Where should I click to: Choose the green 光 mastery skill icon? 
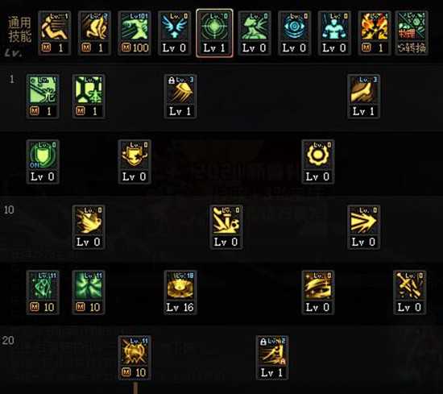[x=43, y=97]
